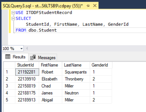Click the USE keyword in editor
Screen dimensions: 146x112
coord(20,13)
